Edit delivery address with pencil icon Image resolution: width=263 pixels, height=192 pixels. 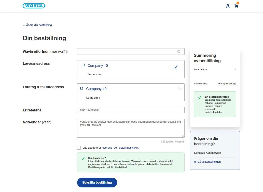[x=176, y=67]
